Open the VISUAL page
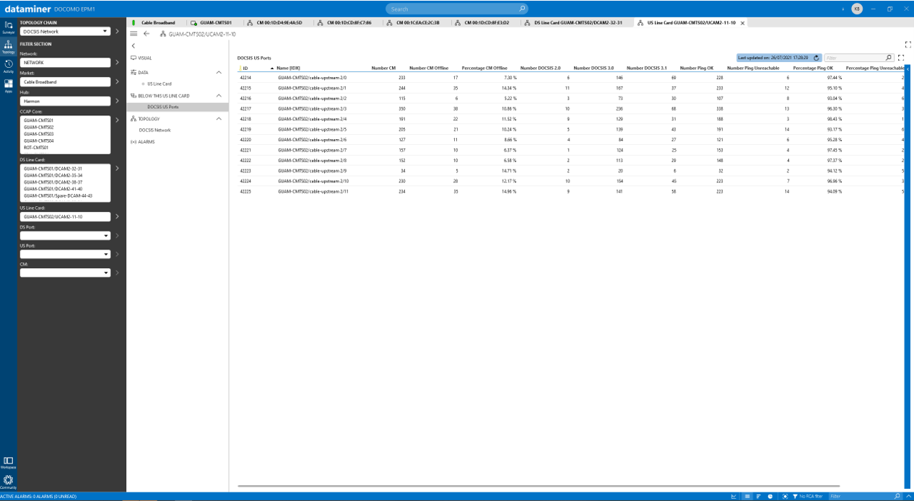 (144, 58)
